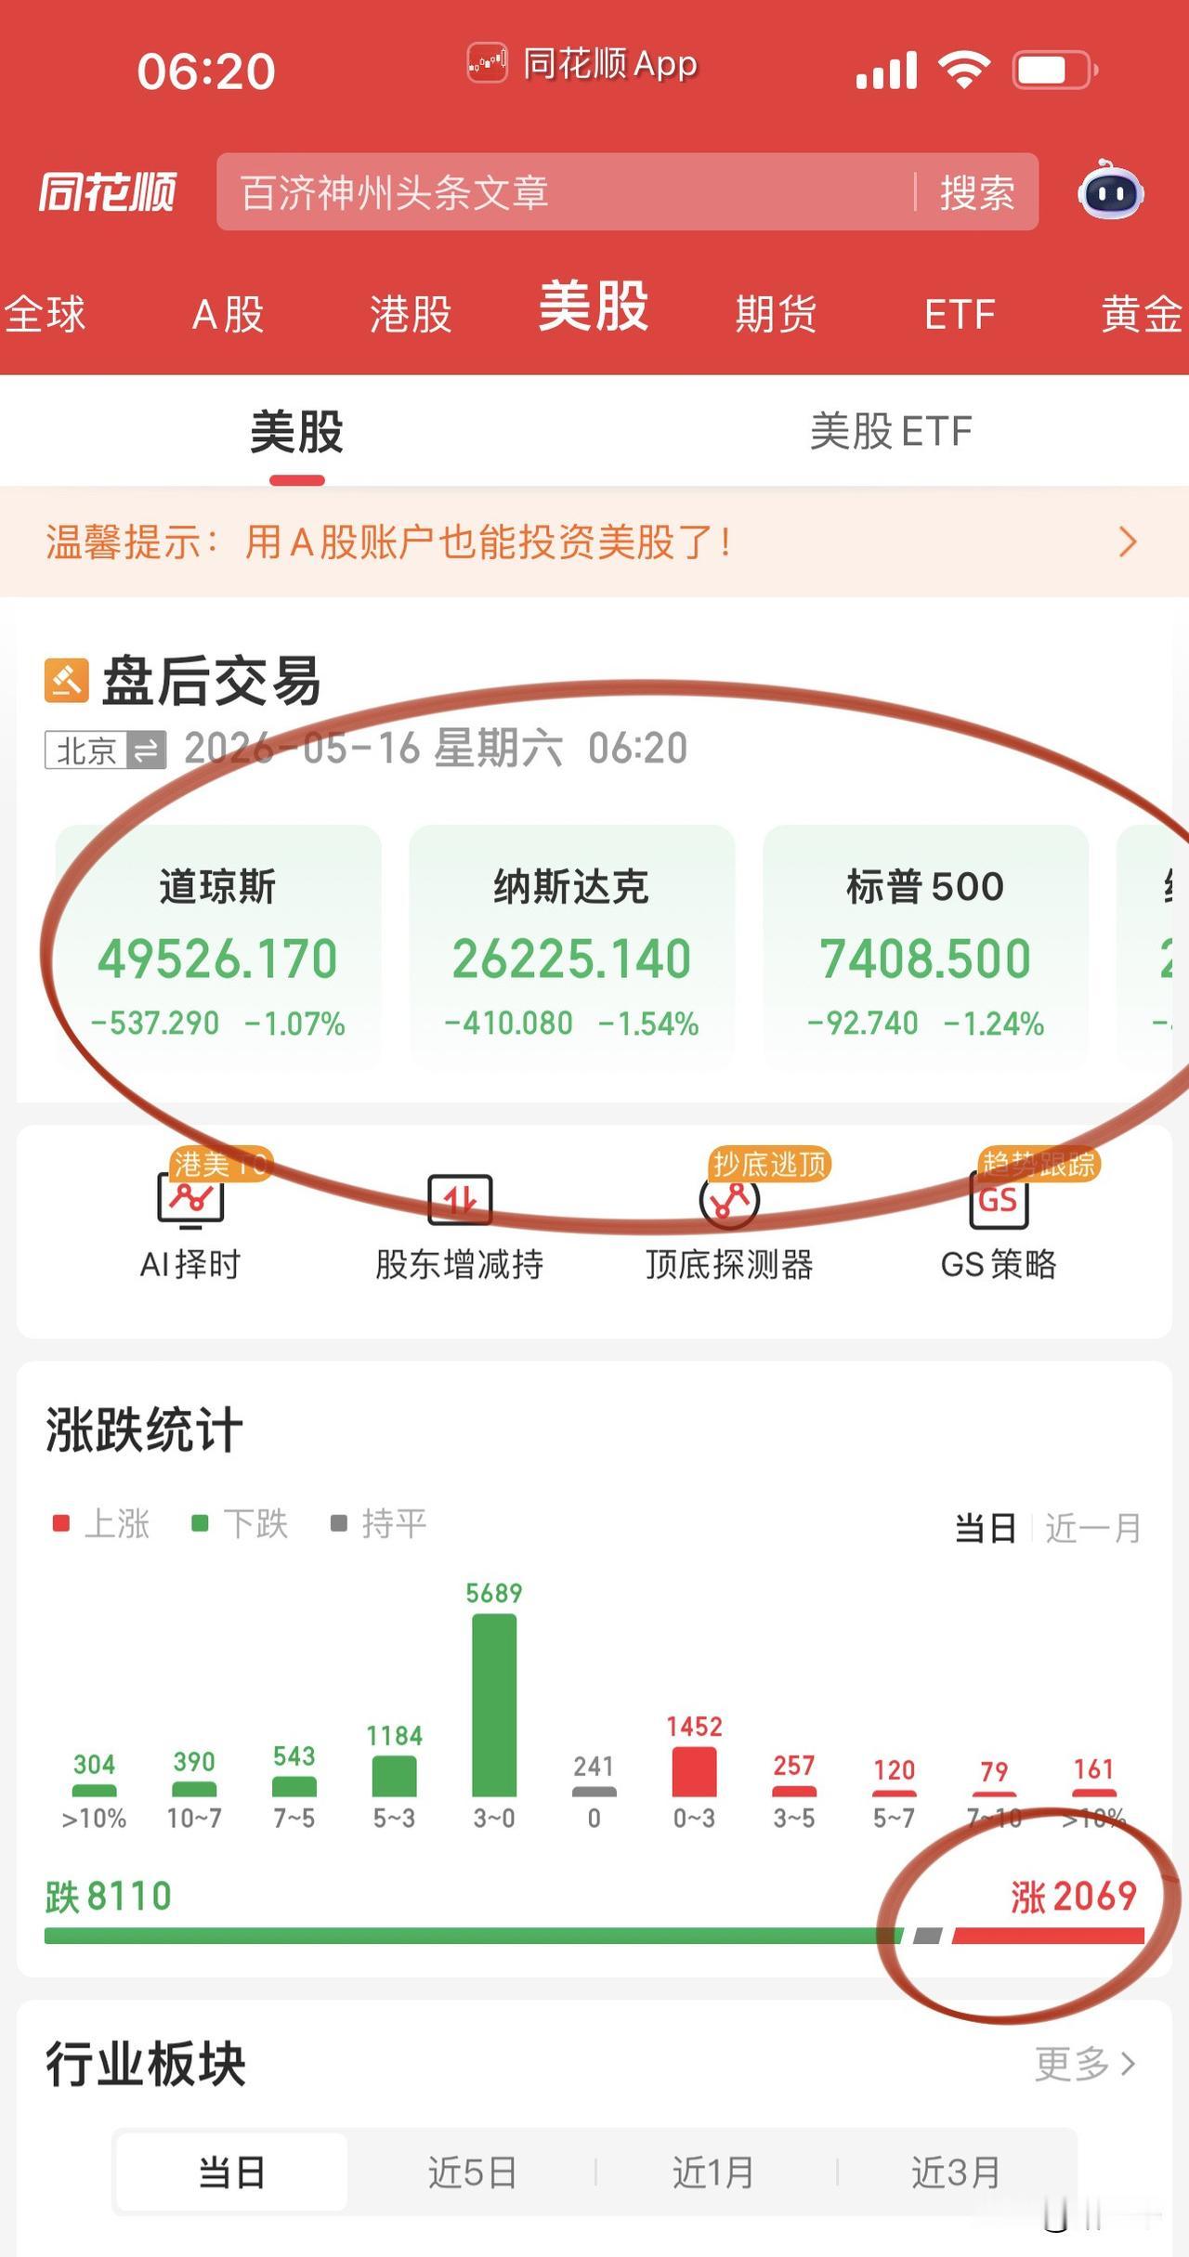Screen dimensions: 1189x2257
Task: Select 当日 in 涨跌统计
Action: click(x=986, y=1527)
